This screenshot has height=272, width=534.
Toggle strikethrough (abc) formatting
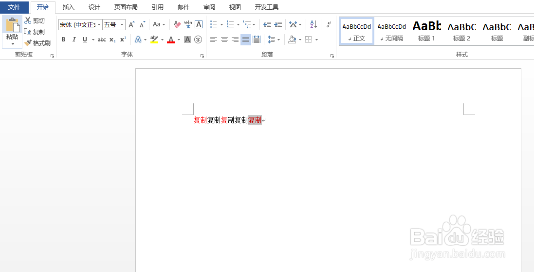[x=101, y=39]
